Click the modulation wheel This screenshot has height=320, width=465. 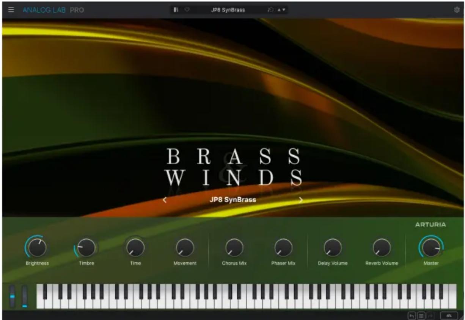coord(25,296)
